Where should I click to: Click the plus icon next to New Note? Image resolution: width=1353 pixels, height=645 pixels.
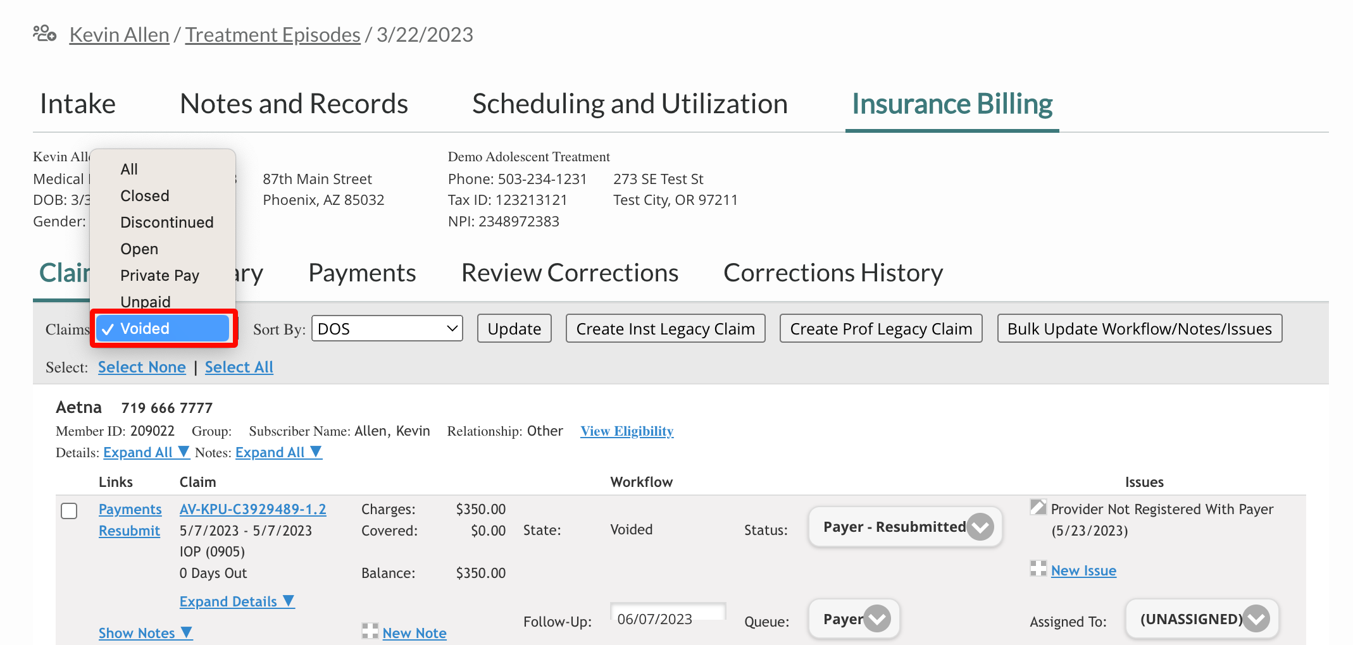pyautogui.click(x=370, y=631)
